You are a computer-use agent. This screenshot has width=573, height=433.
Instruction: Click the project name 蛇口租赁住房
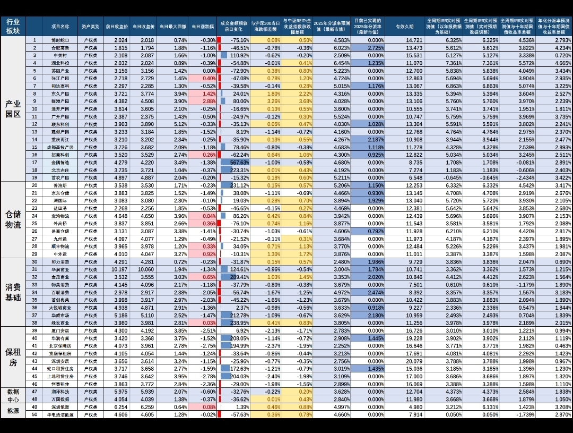pos(60,369)
